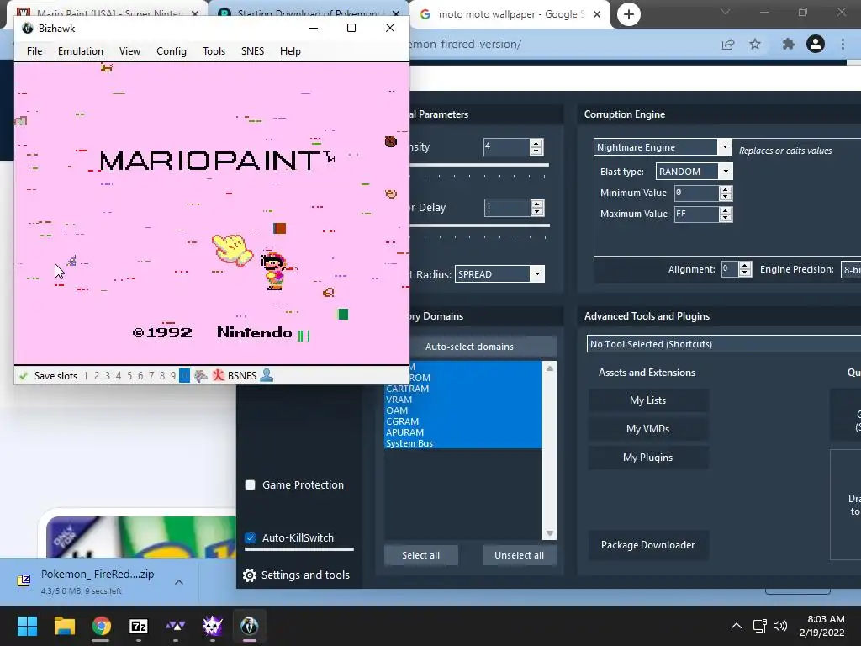Select save slot 3
The image size is (861, 646).
tap(108, 376)
